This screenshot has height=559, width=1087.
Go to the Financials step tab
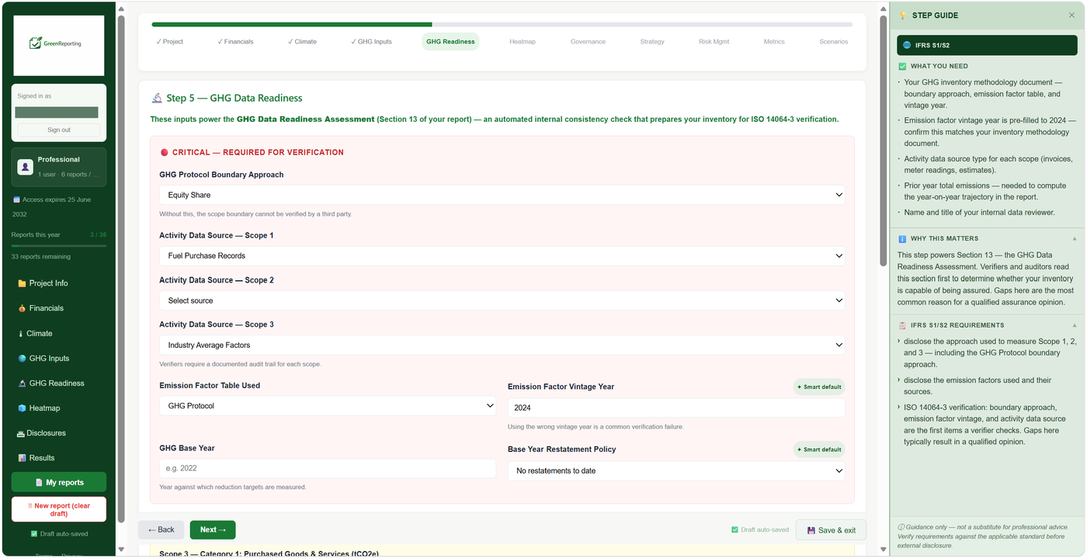pos(235,42)
